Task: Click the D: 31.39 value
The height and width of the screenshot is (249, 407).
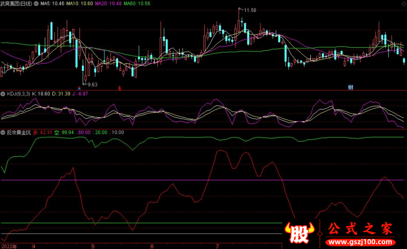Action: pos(61,94)
